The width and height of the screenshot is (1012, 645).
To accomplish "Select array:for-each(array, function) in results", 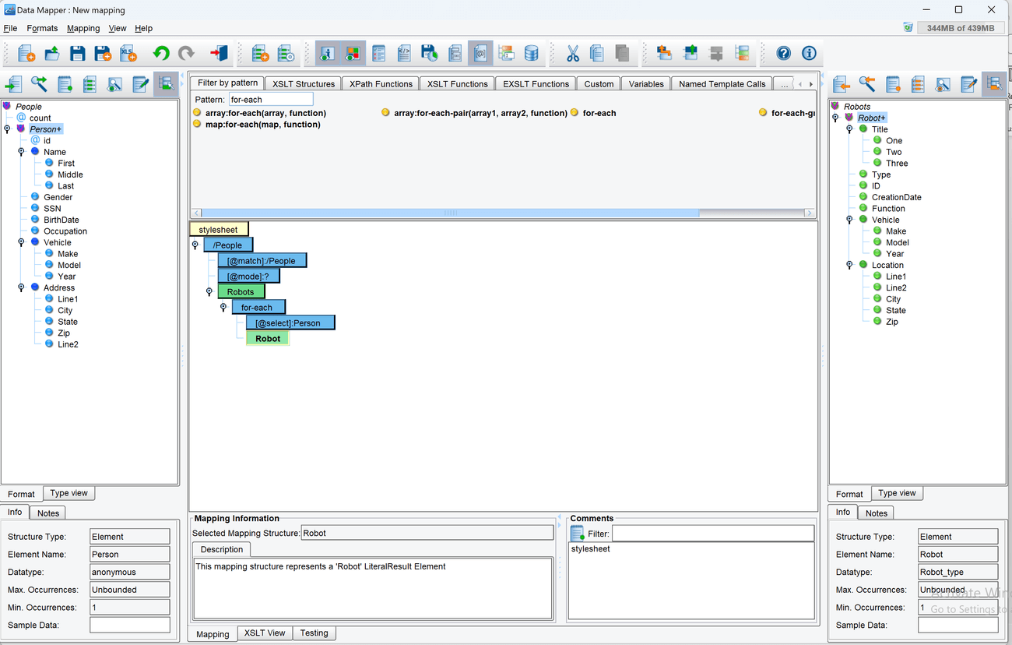I will (x=265, y=113).
